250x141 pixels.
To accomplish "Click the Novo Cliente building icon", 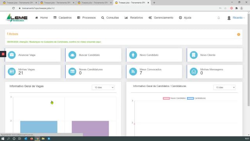I will [194, 55].
